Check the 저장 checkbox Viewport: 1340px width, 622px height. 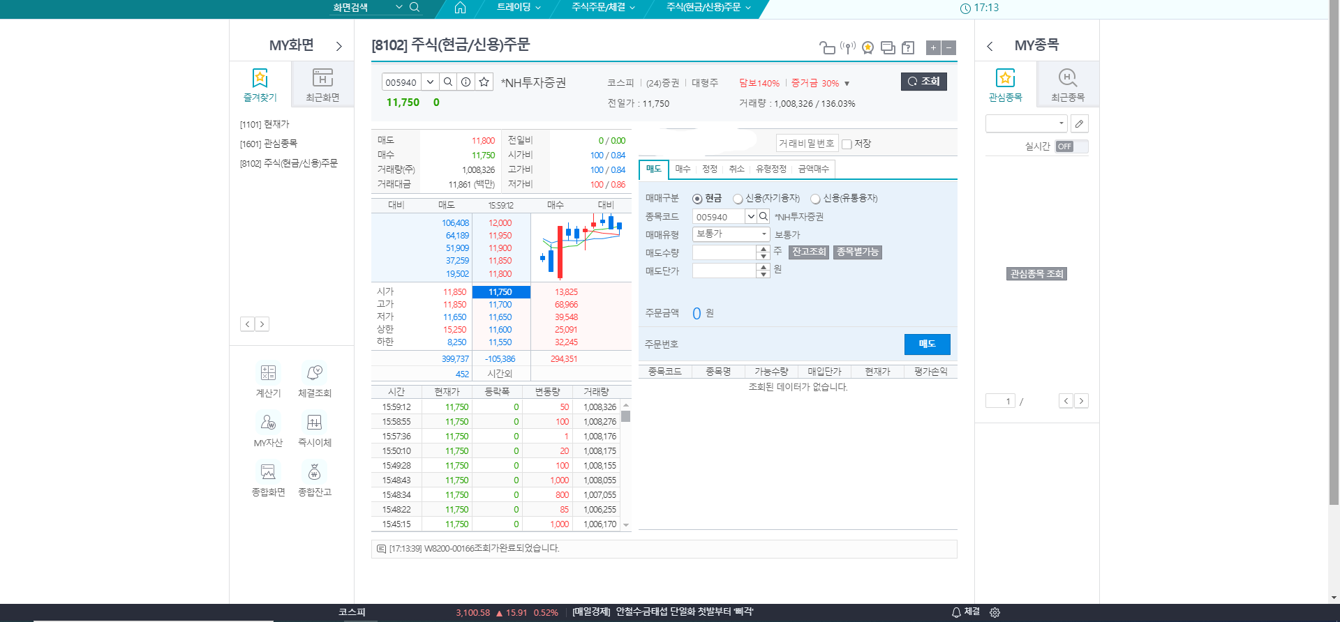(847, 144)
